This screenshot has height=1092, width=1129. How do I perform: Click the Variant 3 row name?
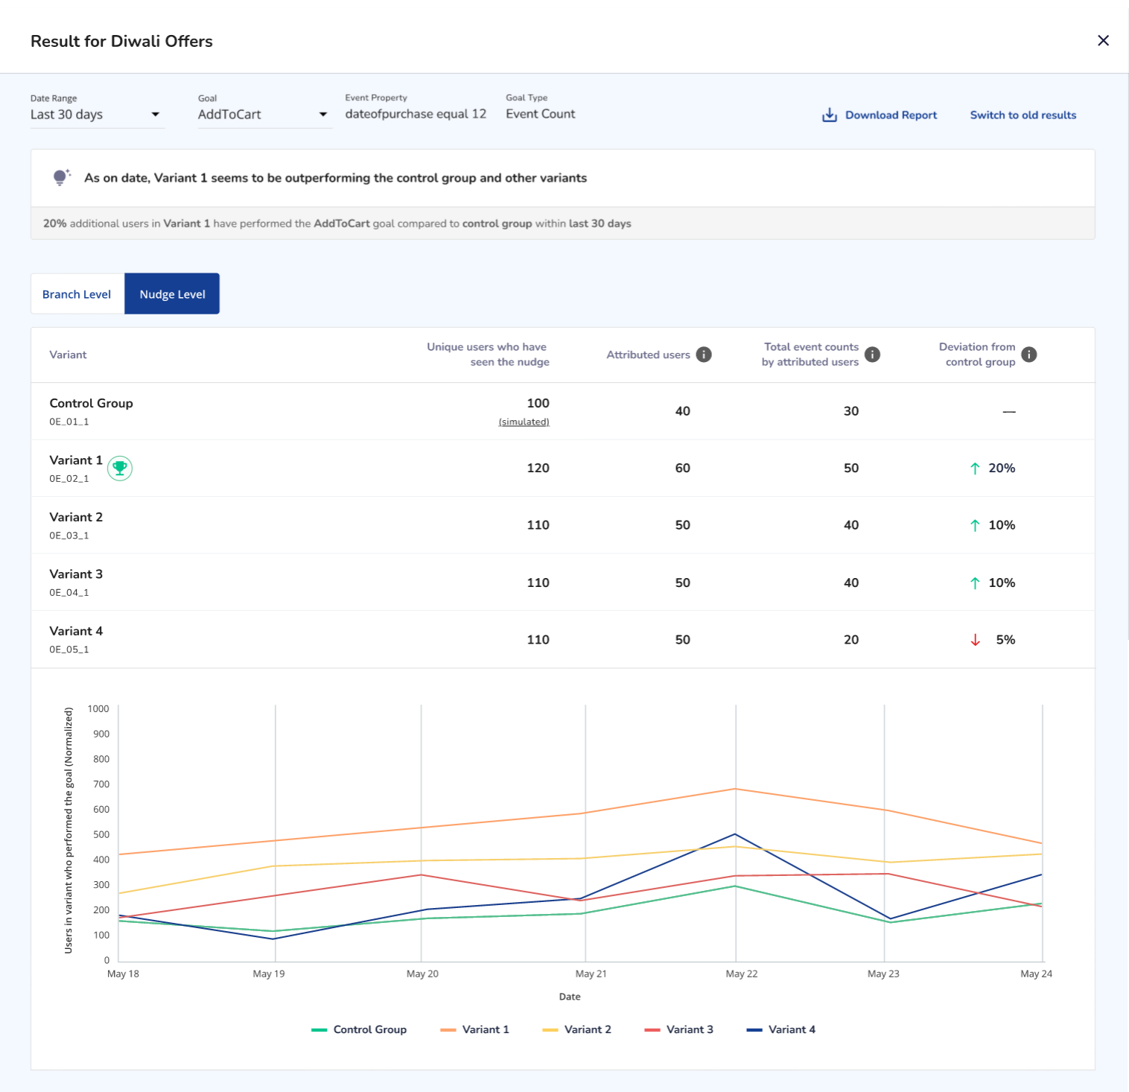click(x=76, y=574)
